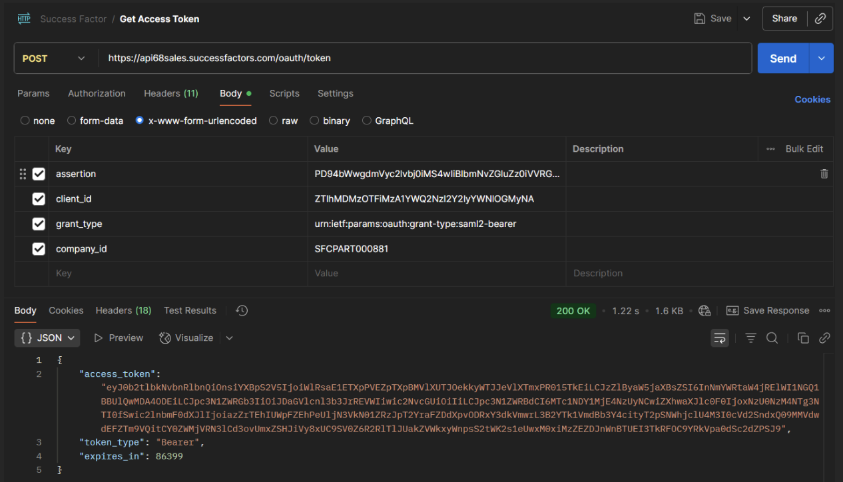
Task: Click the Visualize icon button
Action: click(x=165, y=338)
